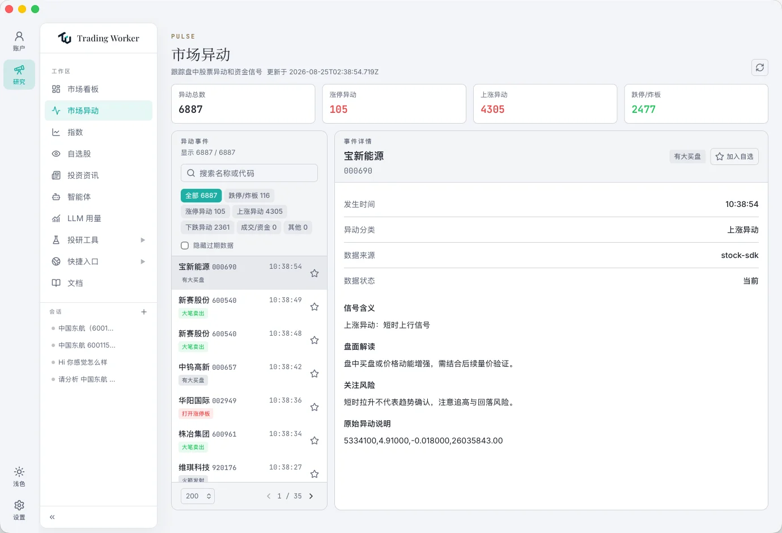Collapse sidebar with the double-chevron icon
Viewport: 782px width, 533px height.
click(x=52, y=517)
